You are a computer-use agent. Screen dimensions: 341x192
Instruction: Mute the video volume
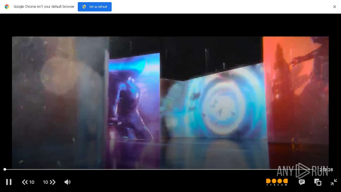(67, 182)
